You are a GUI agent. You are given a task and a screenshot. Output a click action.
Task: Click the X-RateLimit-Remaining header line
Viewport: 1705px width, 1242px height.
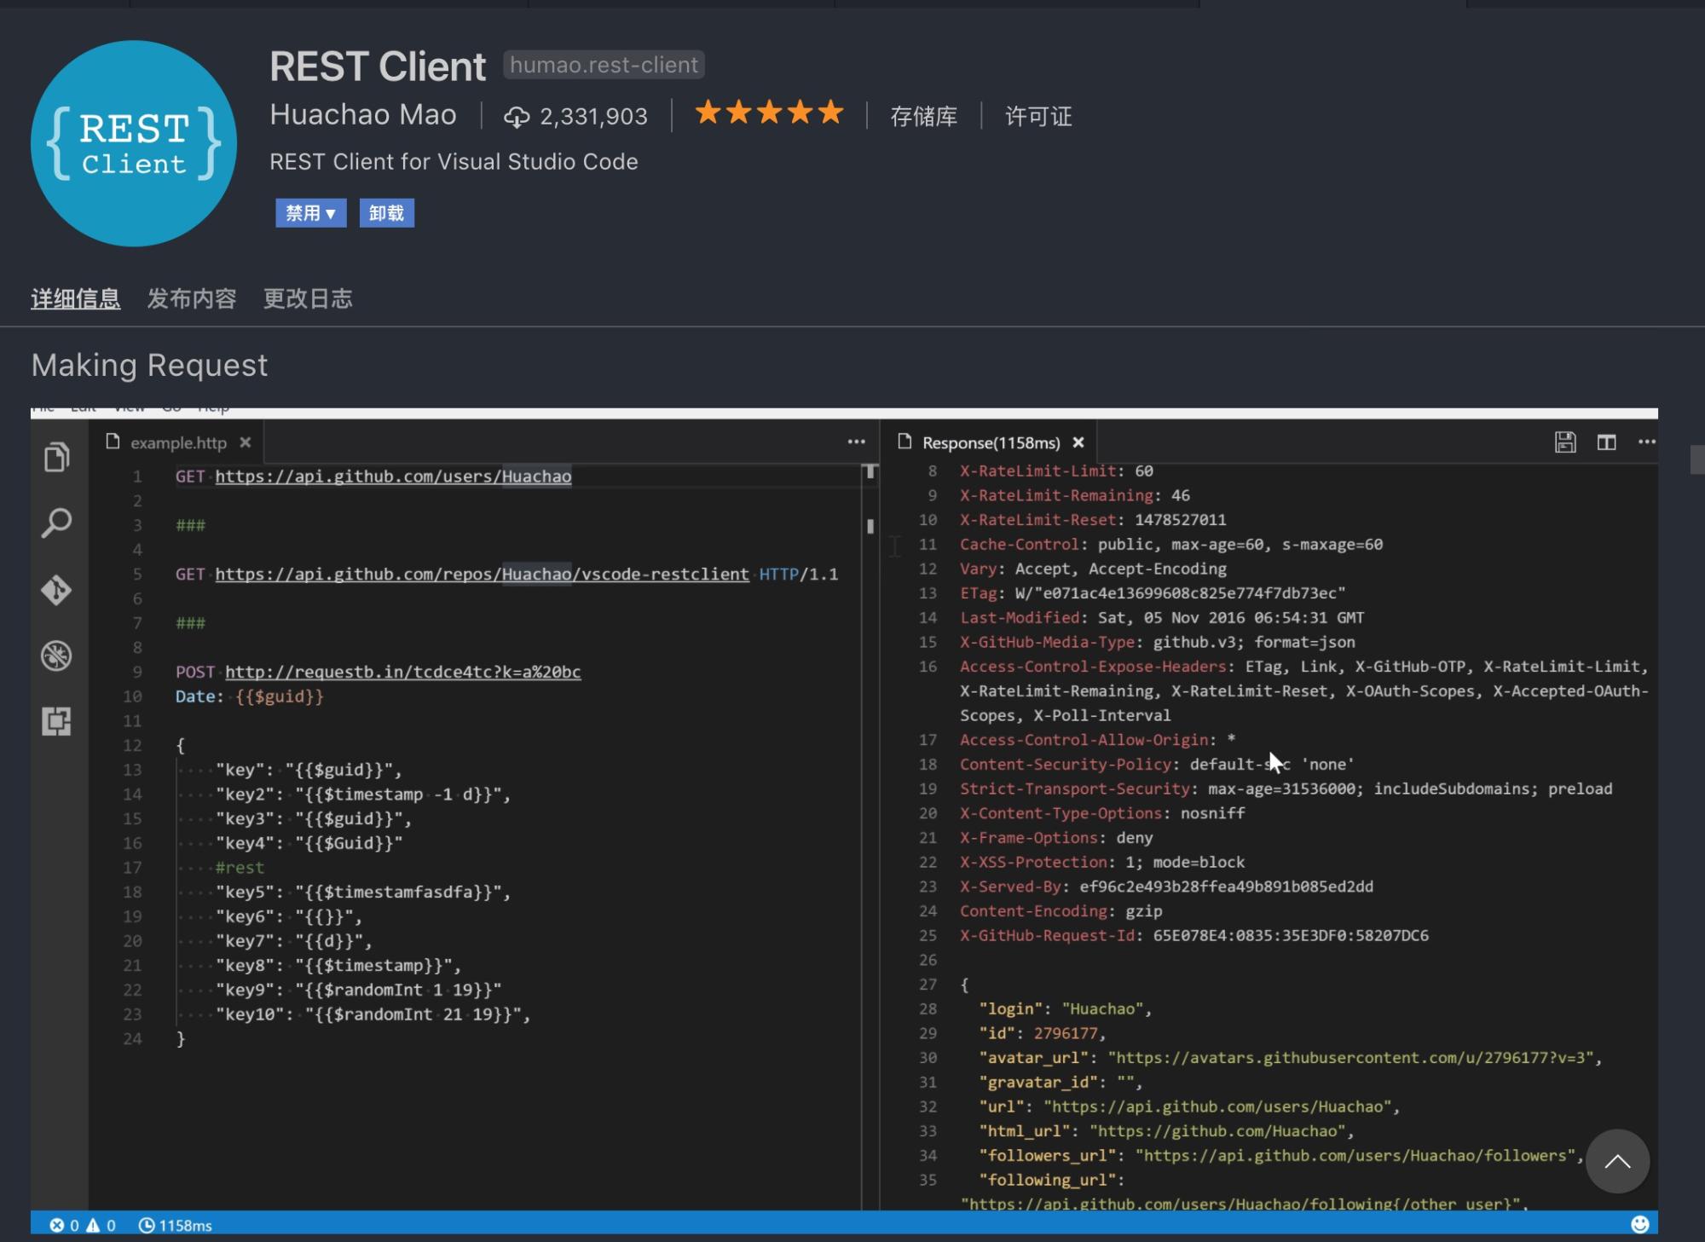click(1074, 495)
